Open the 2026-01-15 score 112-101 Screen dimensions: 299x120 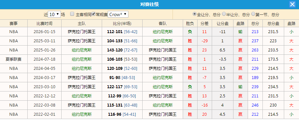115,32
